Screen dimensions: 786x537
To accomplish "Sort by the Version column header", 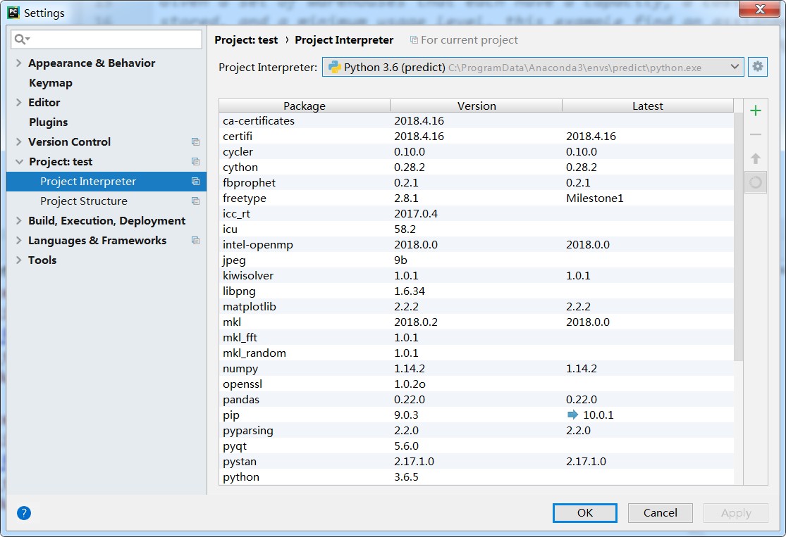I will coord(477,106).
